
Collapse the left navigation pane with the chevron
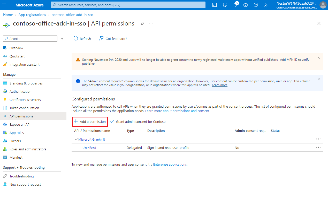pos(62,38)
